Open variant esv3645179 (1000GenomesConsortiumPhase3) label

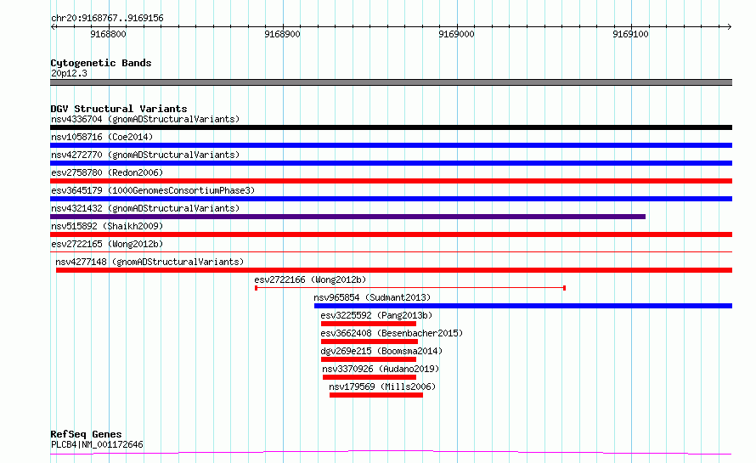click(153, 190)
